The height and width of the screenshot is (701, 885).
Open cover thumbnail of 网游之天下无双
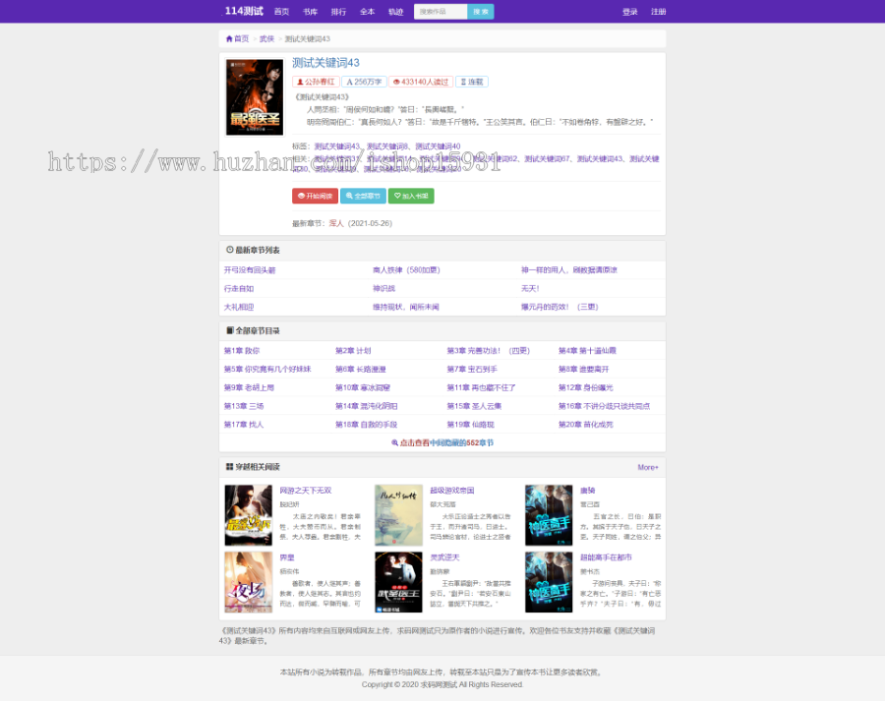[249, 515]
